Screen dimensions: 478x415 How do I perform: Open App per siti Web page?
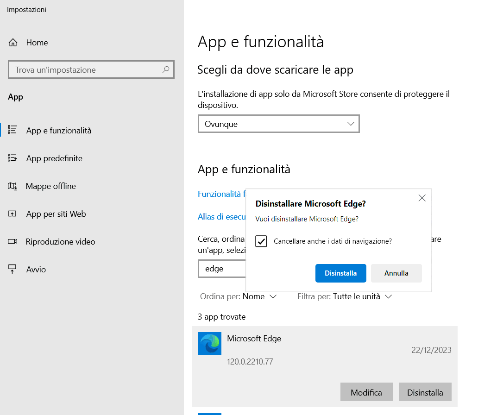pyautogui.click(x=56, y=214)
